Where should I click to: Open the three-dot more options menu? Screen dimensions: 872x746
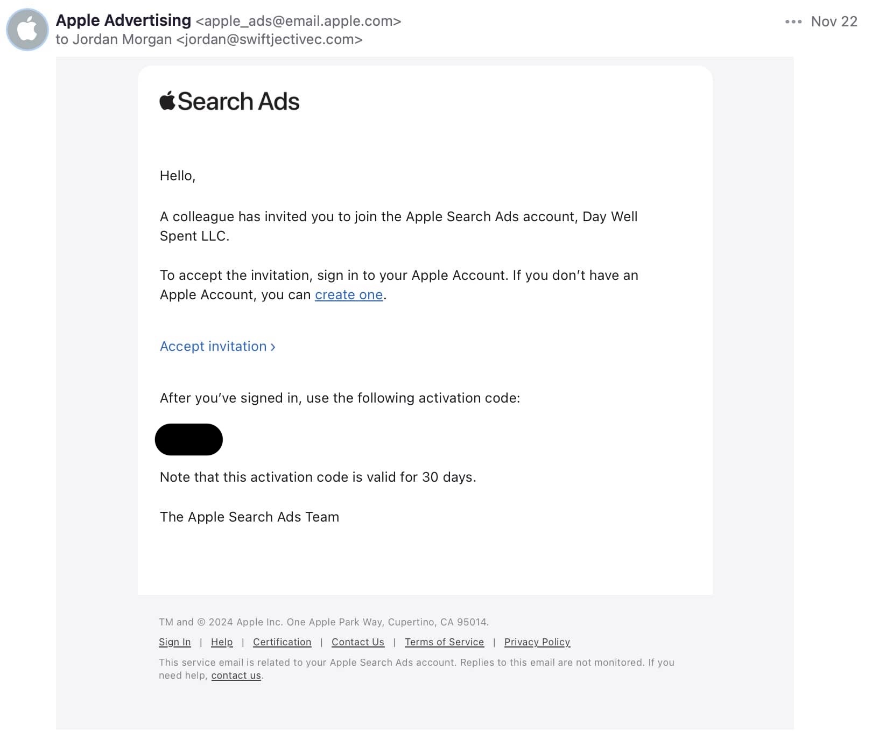click(x=793, y=22)
